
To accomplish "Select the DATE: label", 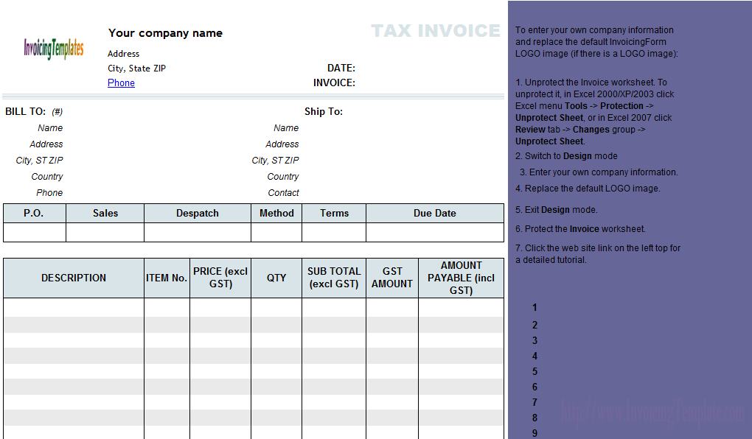I will 341,68.
